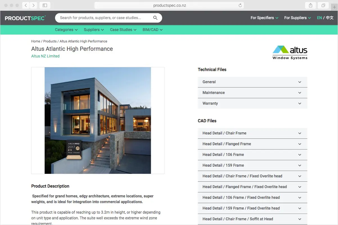This screenshot has width=338, height=225.
Task: Go back using browser back arrow
Action: click(26, 5)
